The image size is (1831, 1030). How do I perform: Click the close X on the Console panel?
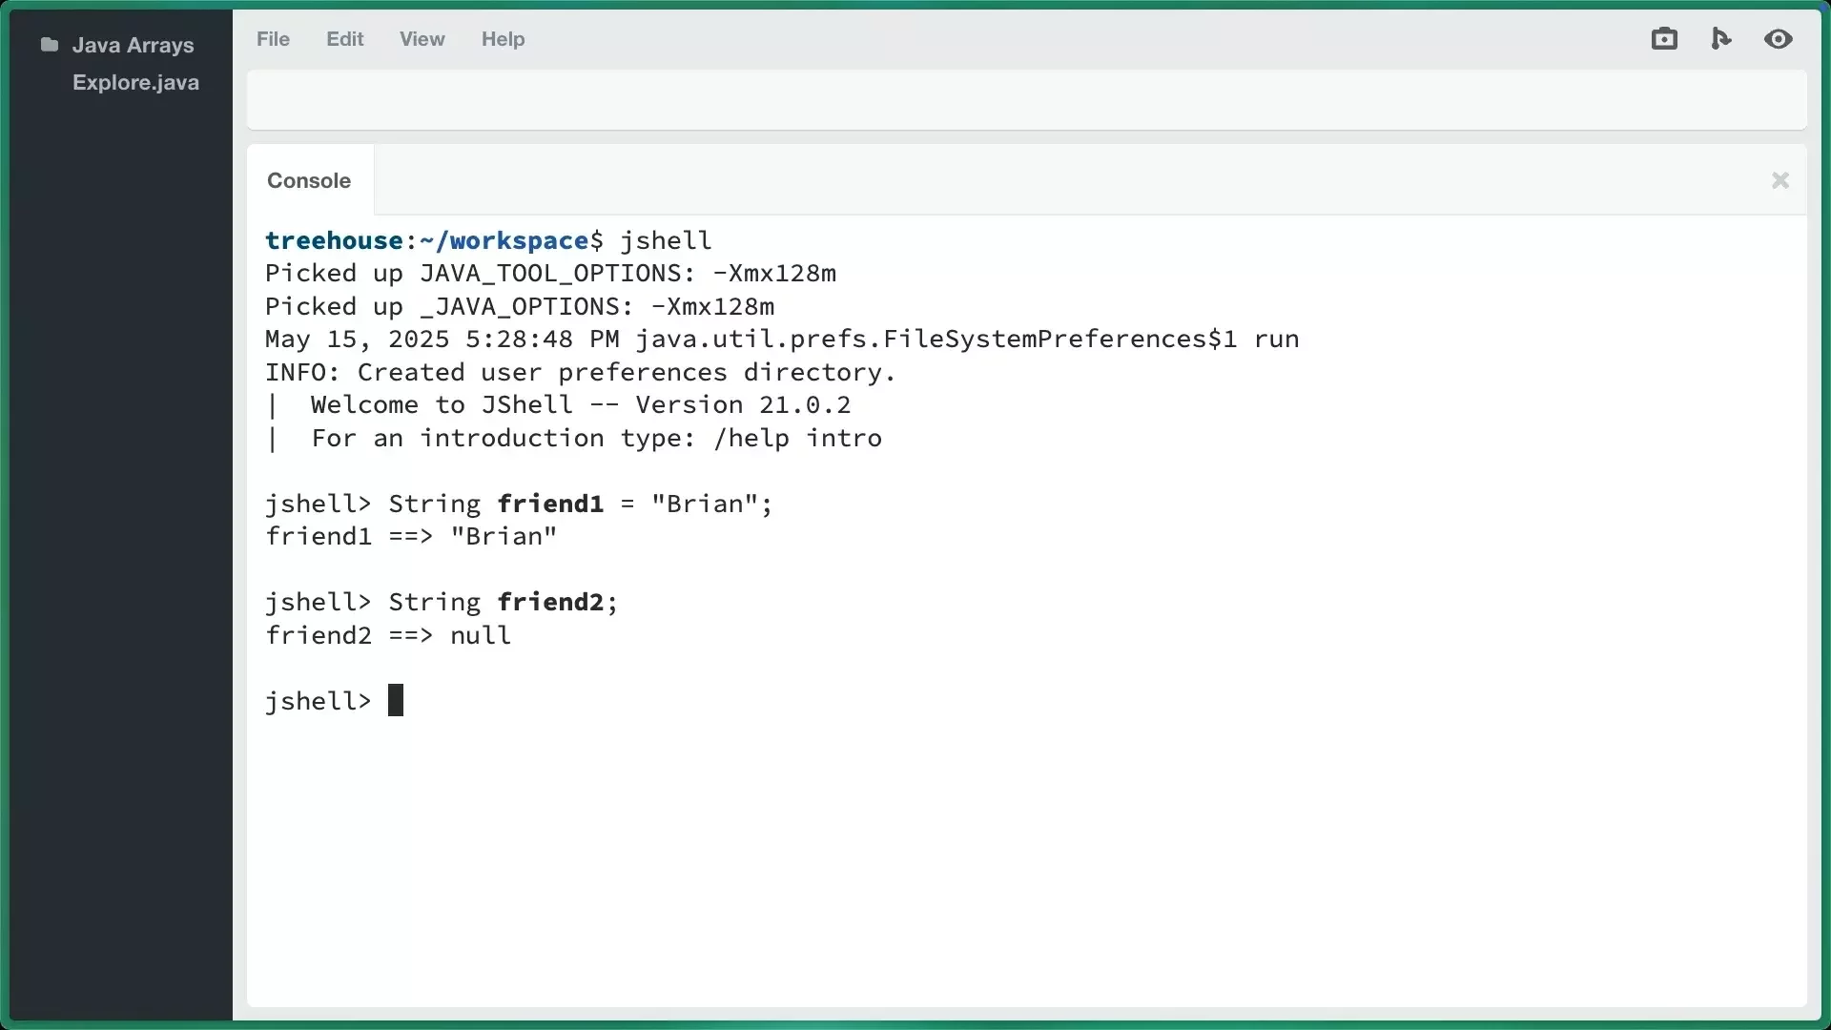1780,180
